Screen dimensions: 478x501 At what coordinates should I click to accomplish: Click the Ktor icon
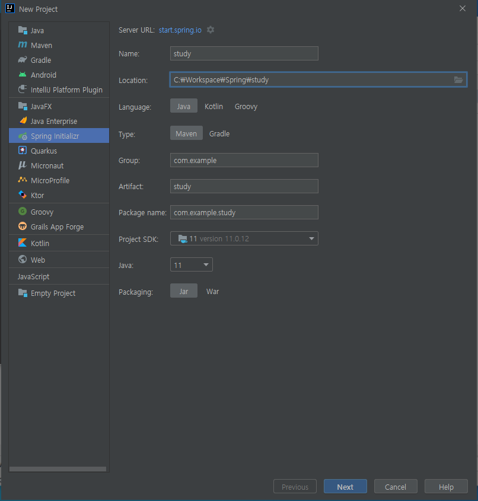(x=23, y=194)
